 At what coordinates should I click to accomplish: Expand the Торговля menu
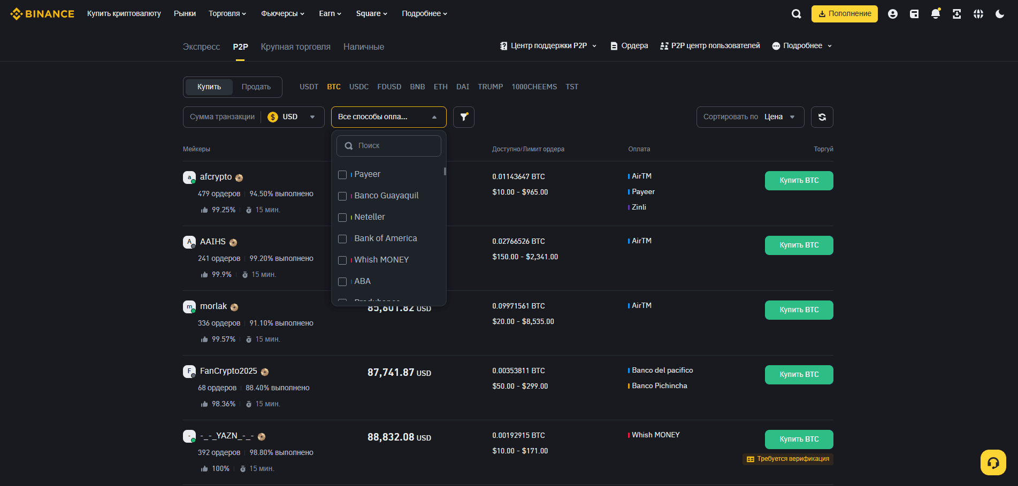[x=227, y=14]
